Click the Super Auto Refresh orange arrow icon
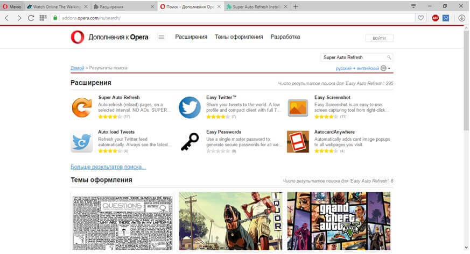This screenshot has width=470, height=254. (x=82, y=107)
